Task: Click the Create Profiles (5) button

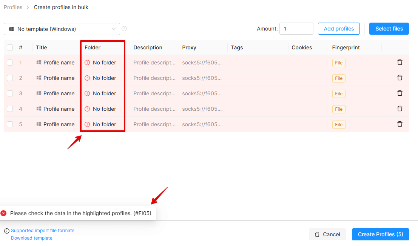Action: 380,234
